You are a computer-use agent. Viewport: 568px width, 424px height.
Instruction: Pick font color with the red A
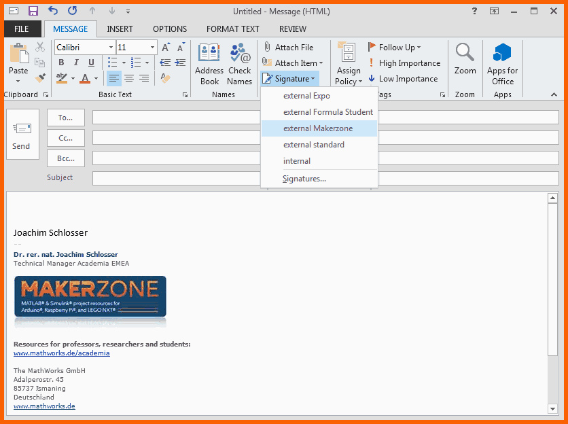point(85,78)
